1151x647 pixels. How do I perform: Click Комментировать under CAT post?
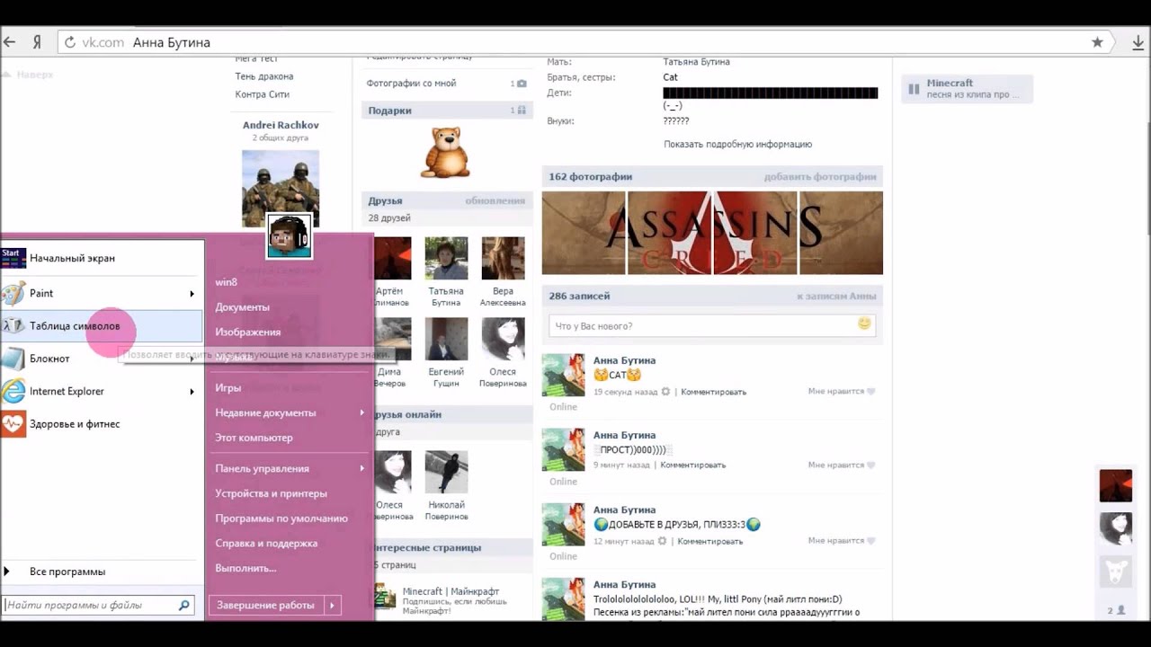[713, 392]
